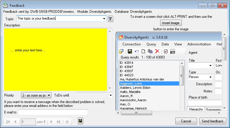Click the copy icon in DiversityAgents toolbar
The height and width of the screenshot is (128, 230).
[x=150, y=51]
